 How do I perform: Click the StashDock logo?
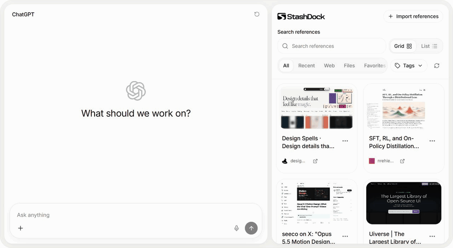coord(301,17)
